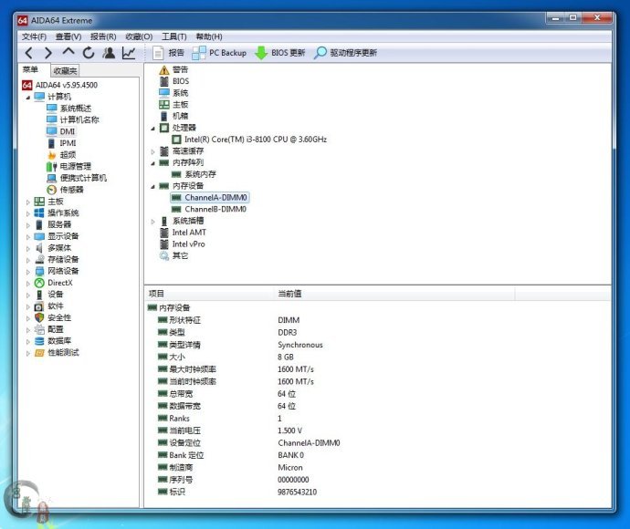The height and width of the screenshot is (529, 630).
Task: Click the BIOS 更新 green arrow button
Action: click(280, 53)
